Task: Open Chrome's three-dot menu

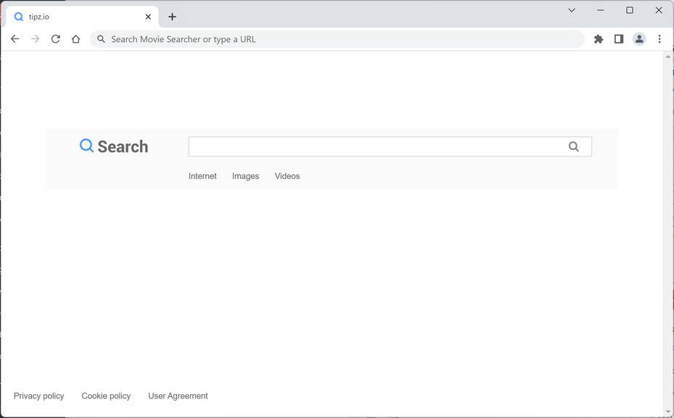Action: point(659,39)
